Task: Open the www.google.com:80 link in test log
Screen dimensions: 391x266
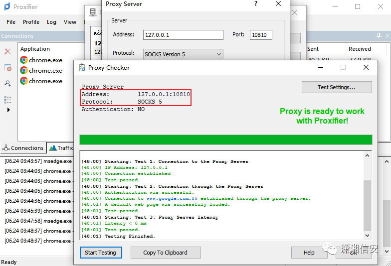Action: coord(172,198)
